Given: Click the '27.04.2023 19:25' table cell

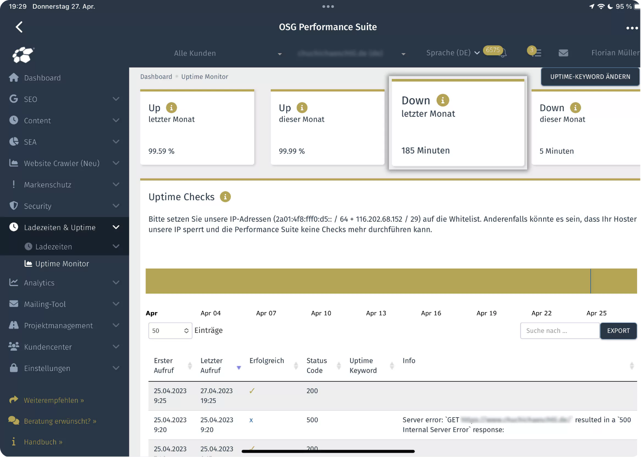Looking at the screenshot, I should pyautogui.click(x=217, y=396).
